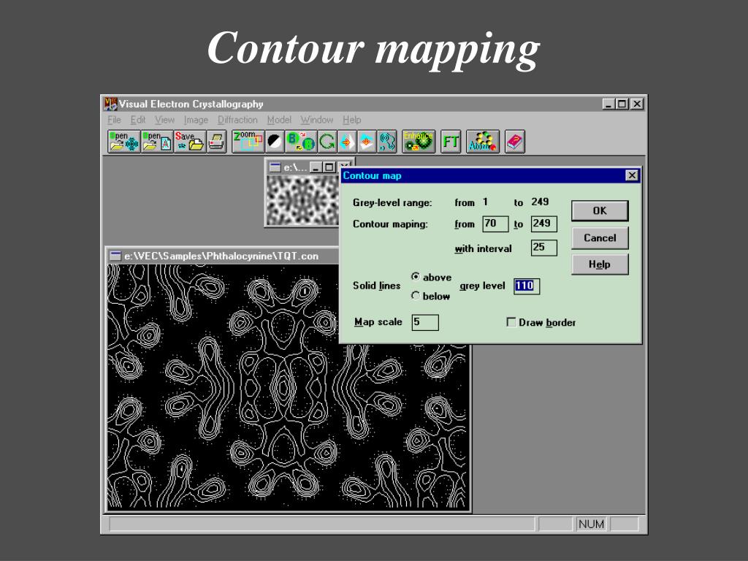
Task: Click the Save toolbar icon
Action: point(190,142)
